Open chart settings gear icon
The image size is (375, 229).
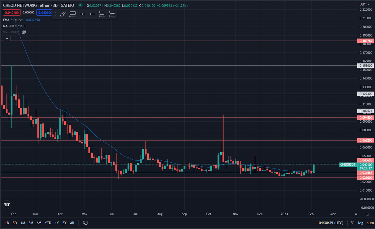point(367,214)
